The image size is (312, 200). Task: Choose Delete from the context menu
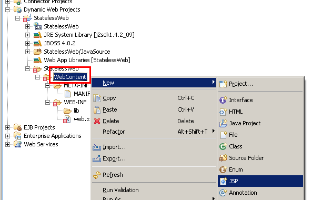(x=154, y=121)
